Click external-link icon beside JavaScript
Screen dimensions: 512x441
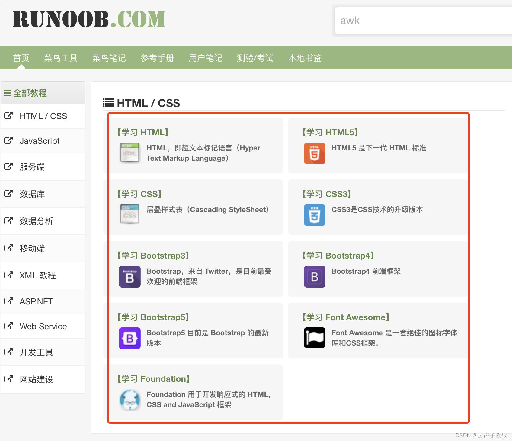coord(8,140)
